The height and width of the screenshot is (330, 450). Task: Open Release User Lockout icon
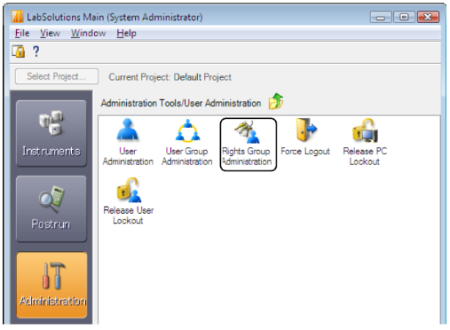pyautogui.click(x=129, y=201)
